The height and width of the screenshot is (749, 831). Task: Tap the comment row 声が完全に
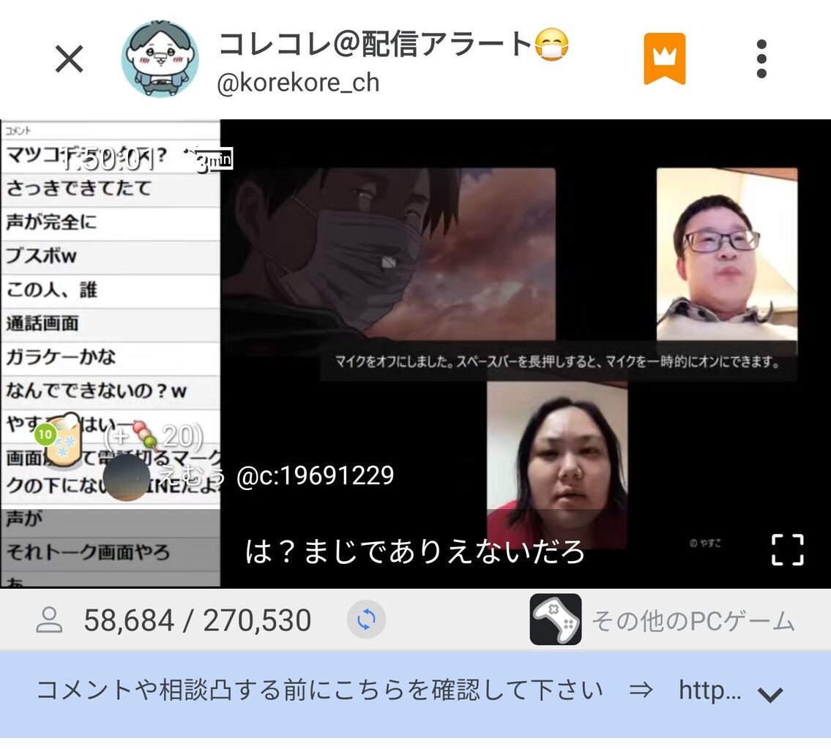[111, 223]
